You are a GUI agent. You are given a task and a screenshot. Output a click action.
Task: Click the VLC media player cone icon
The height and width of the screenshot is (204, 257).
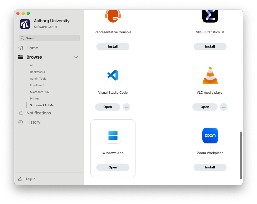coord(210,75)
